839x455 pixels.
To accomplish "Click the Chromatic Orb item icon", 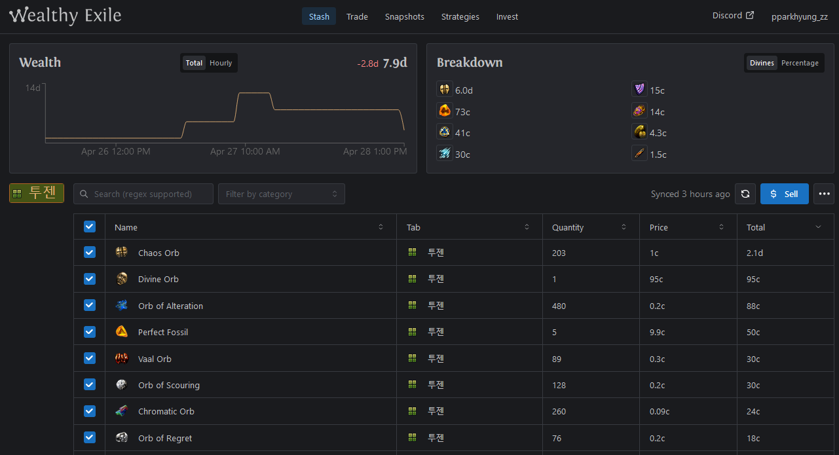I will [x=121, y=411].
